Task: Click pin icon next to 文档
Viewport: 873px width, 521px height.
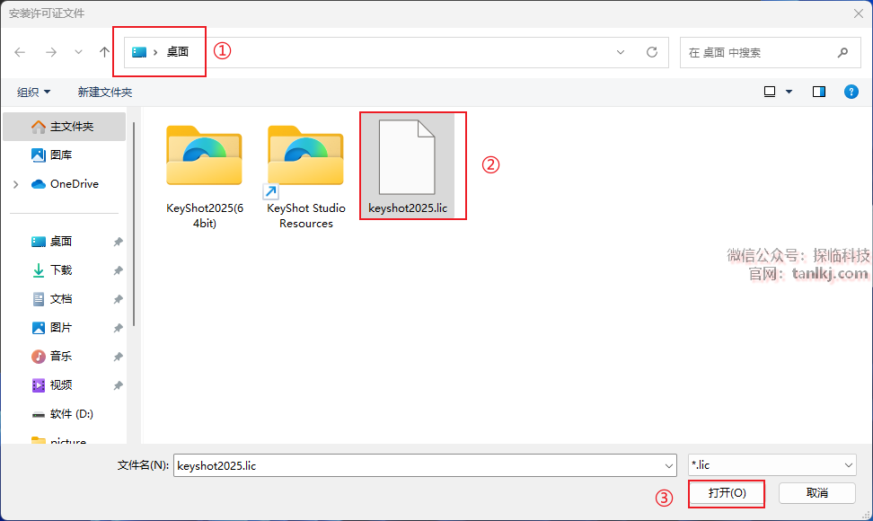Action: (x=118, y=299)
